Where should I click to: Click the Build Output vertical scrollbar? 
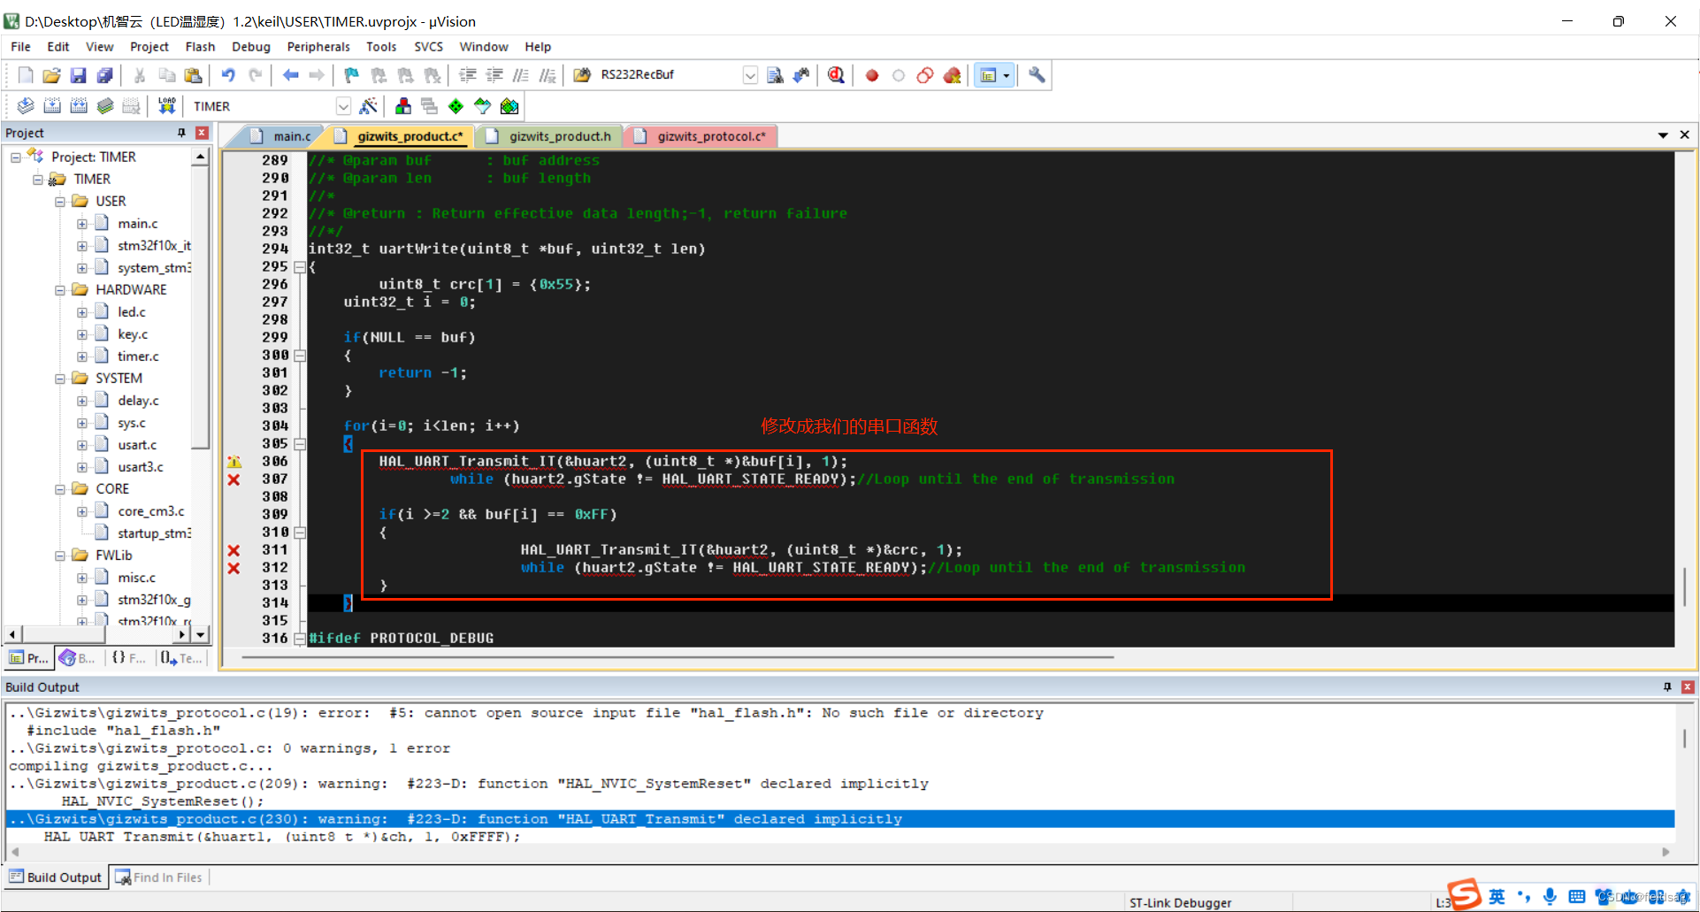1685,738
